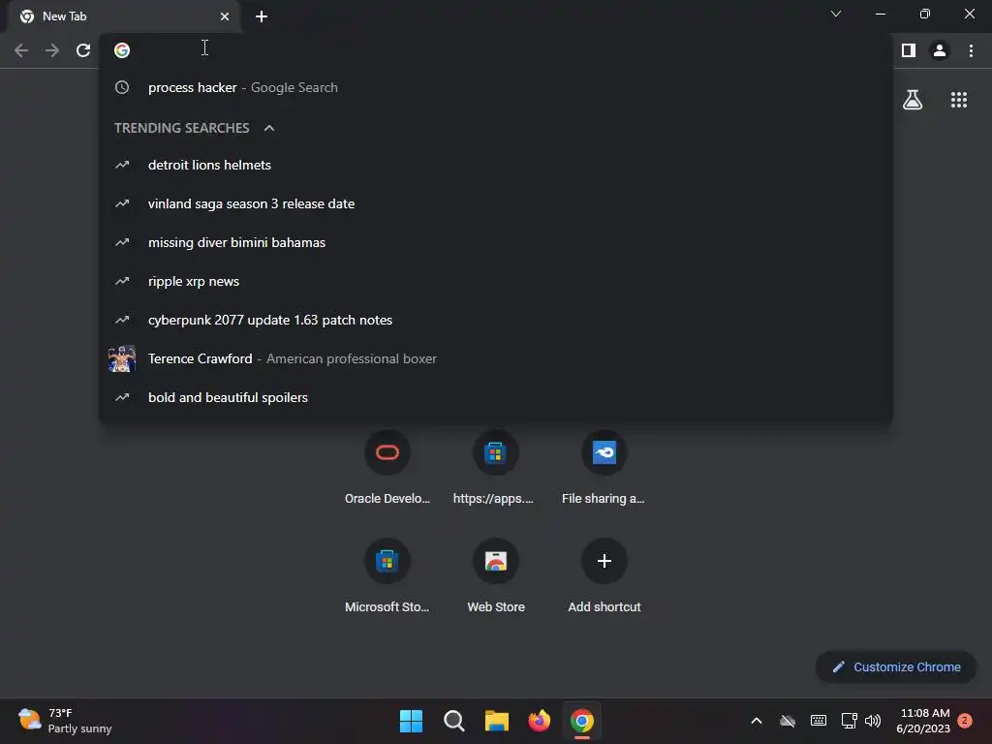992x744 pixels.
Task: Click the cloud sync tray icon
Action: [787, 721]
